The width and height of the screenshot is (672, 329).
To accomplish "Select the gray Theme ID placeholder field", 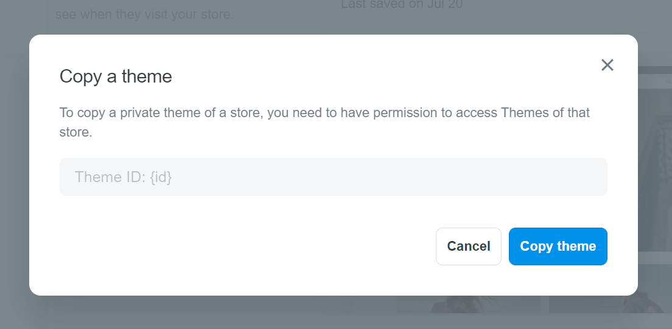I will pyautogui.click(x=333, y=177).
